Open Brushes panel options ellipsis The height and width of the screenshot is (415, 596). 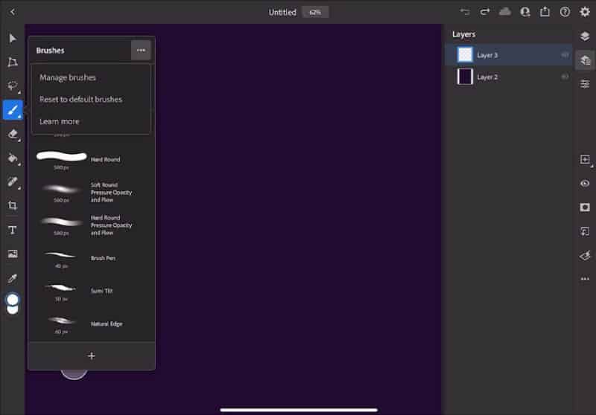[x=141, y=50]
